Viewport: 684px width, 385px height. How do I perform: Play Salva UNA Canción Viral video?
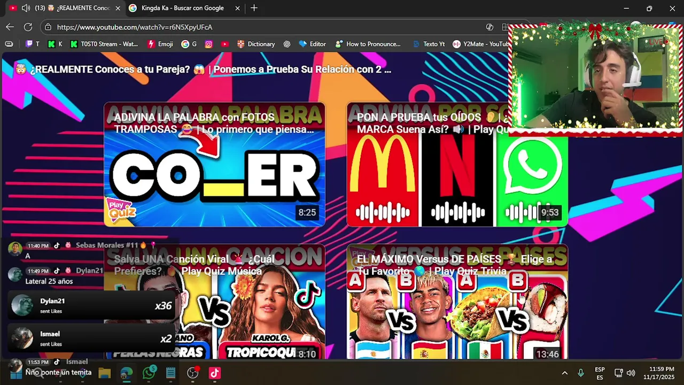tap(214, 302)
